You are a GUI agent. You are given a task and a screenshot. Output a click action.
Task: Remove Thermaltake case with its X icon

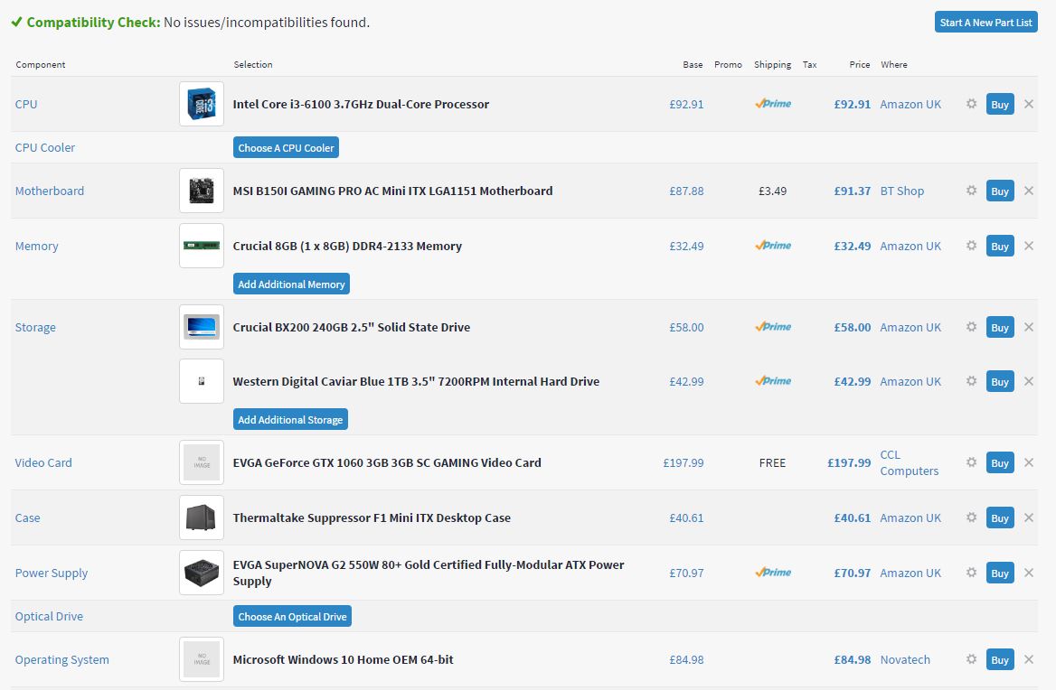tap(1028, 517)
